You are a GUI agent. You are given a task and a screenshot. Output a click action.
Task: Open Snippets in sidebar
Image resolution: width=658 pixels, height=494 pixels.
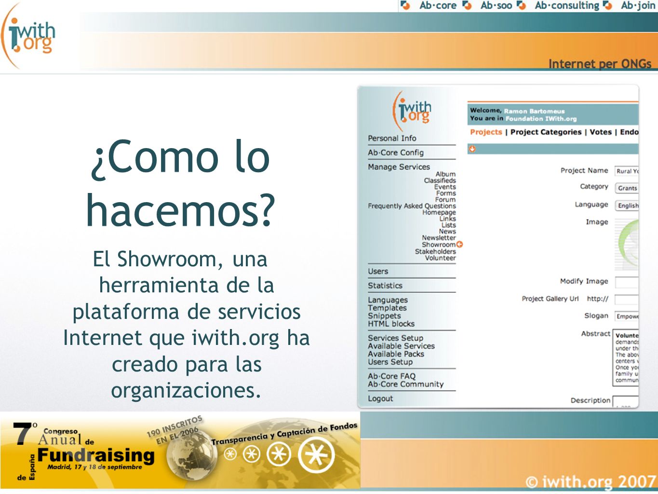coord(384,316)
